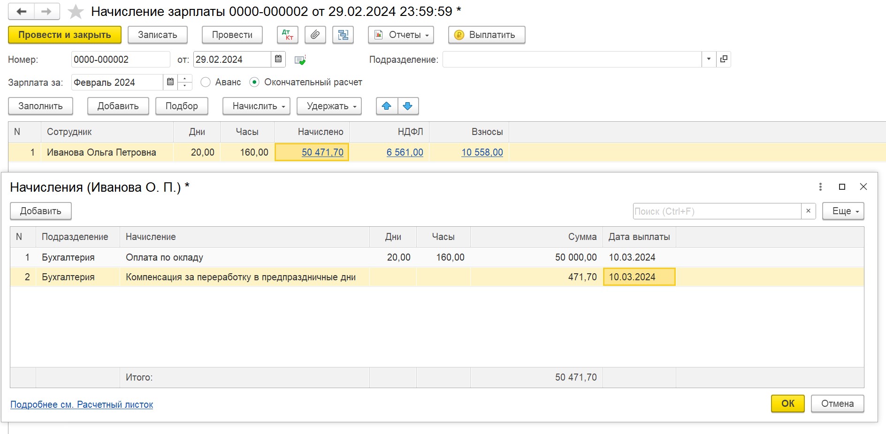Focus the Зарплата за Февраль 2024 field
The height and width of the screenshot is (434, 886).
(x=117, y=82)
